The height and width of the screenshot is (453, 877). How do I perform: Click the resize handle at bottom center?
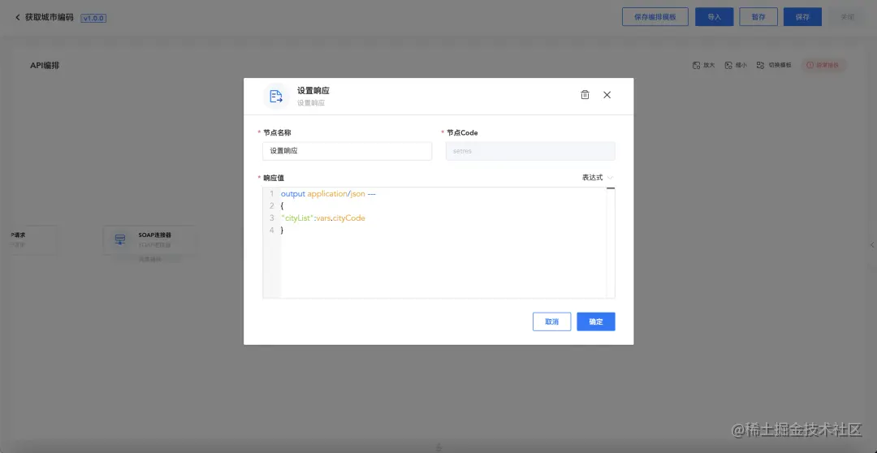[438, 447]
